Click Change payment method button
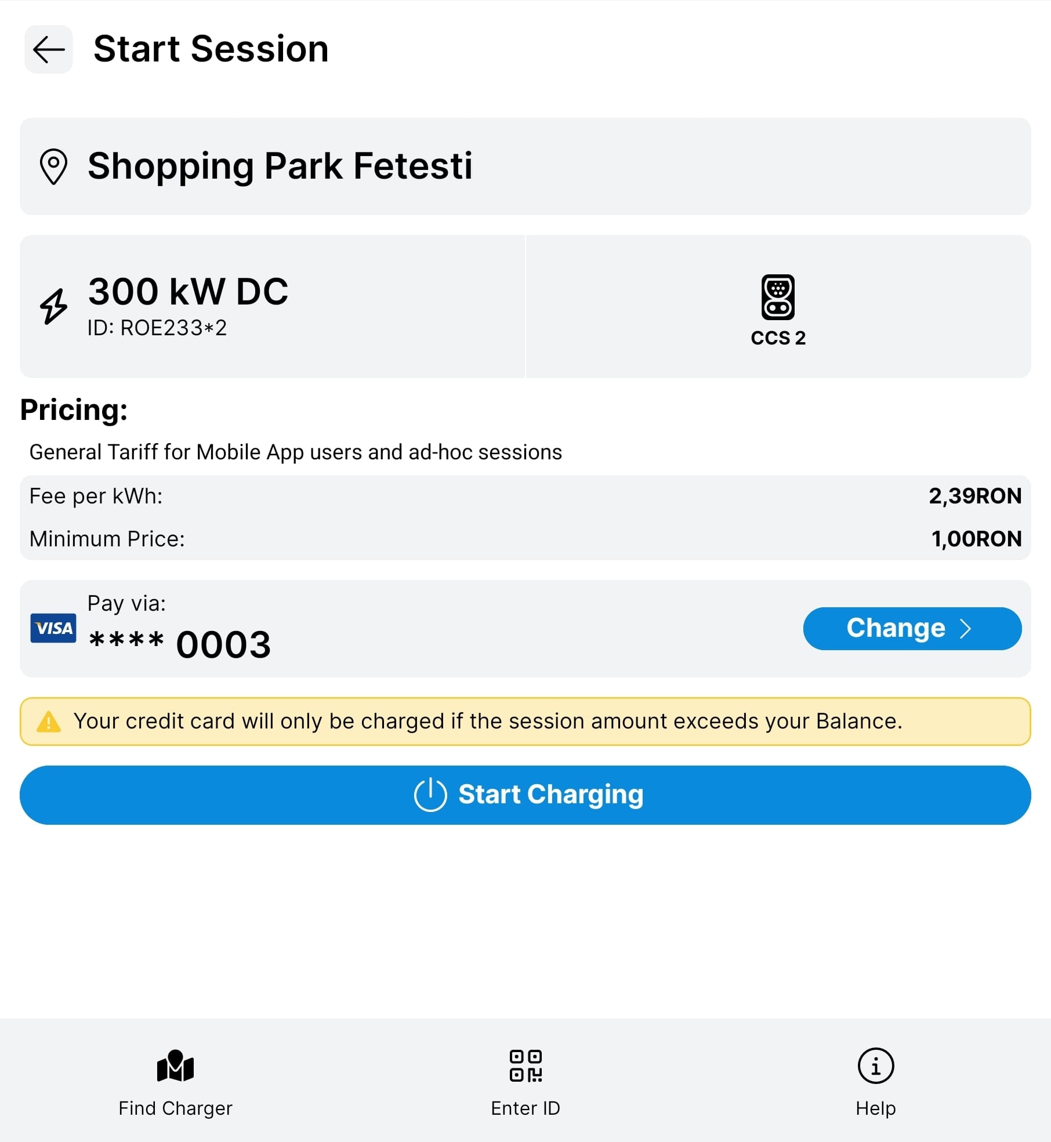This screenshot has width=1051, height=1142. 896,628
